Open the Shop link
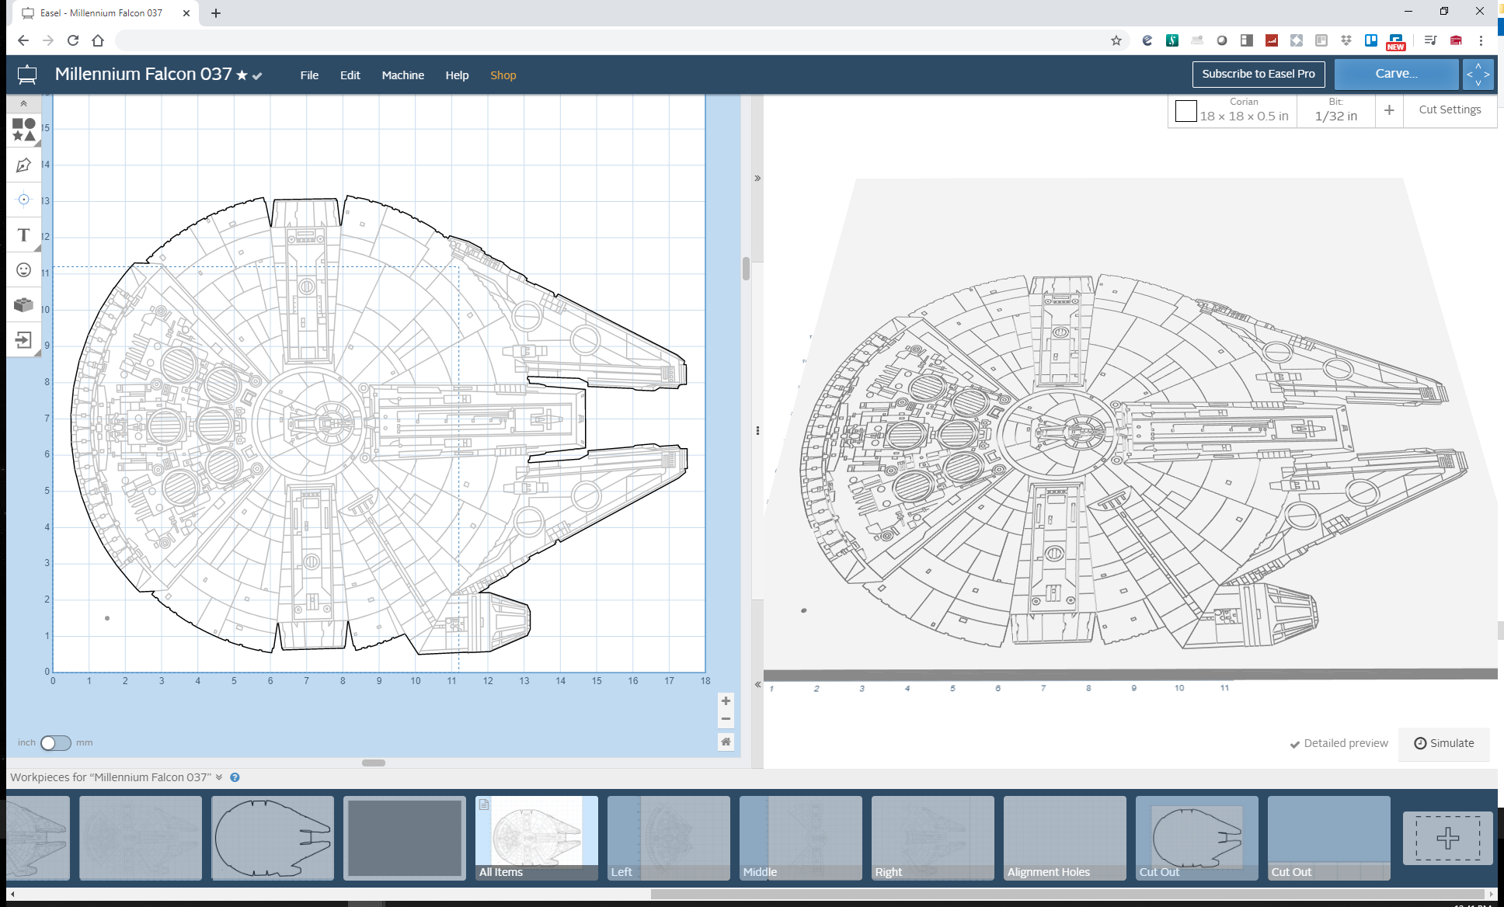The image size is (1504, 907). [x=503, y=75]
